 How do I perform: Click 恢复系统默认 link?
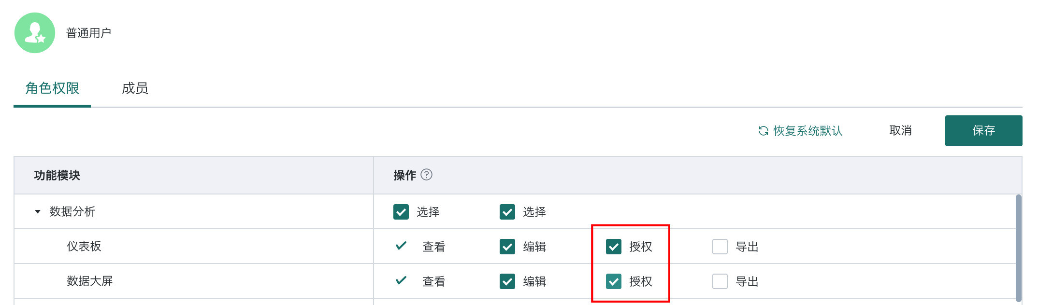pos(807,131)
